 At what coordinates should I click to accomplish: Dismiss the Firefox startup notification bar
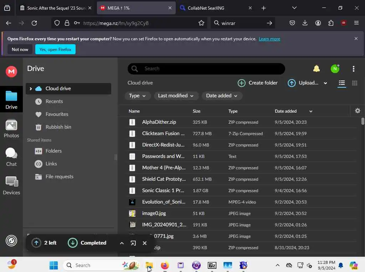356,39
